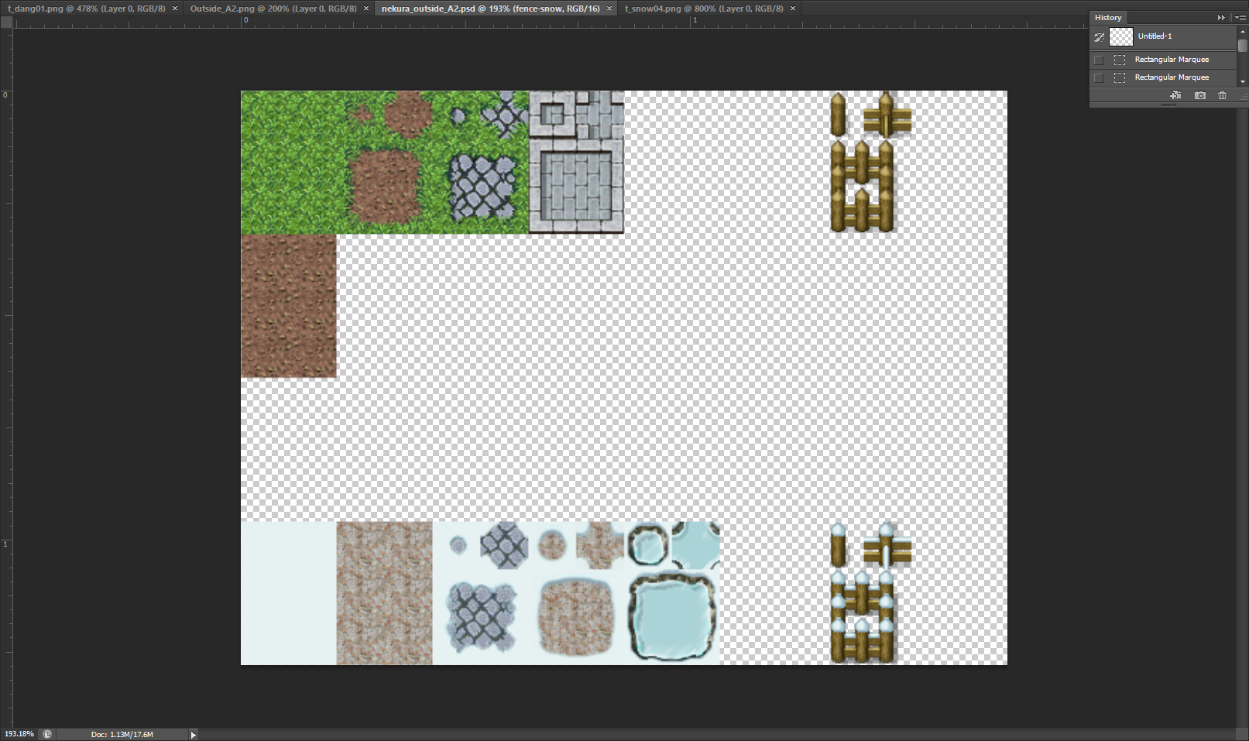Click the horizontal scrollbar of document window

click(x=716, y=734)
